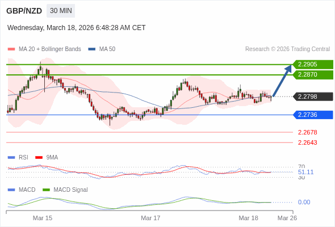Viewport: 335px width, 227px height.
Task: Click the Research © 2026 Trading Central credit
Action: [x=287, y=49]
